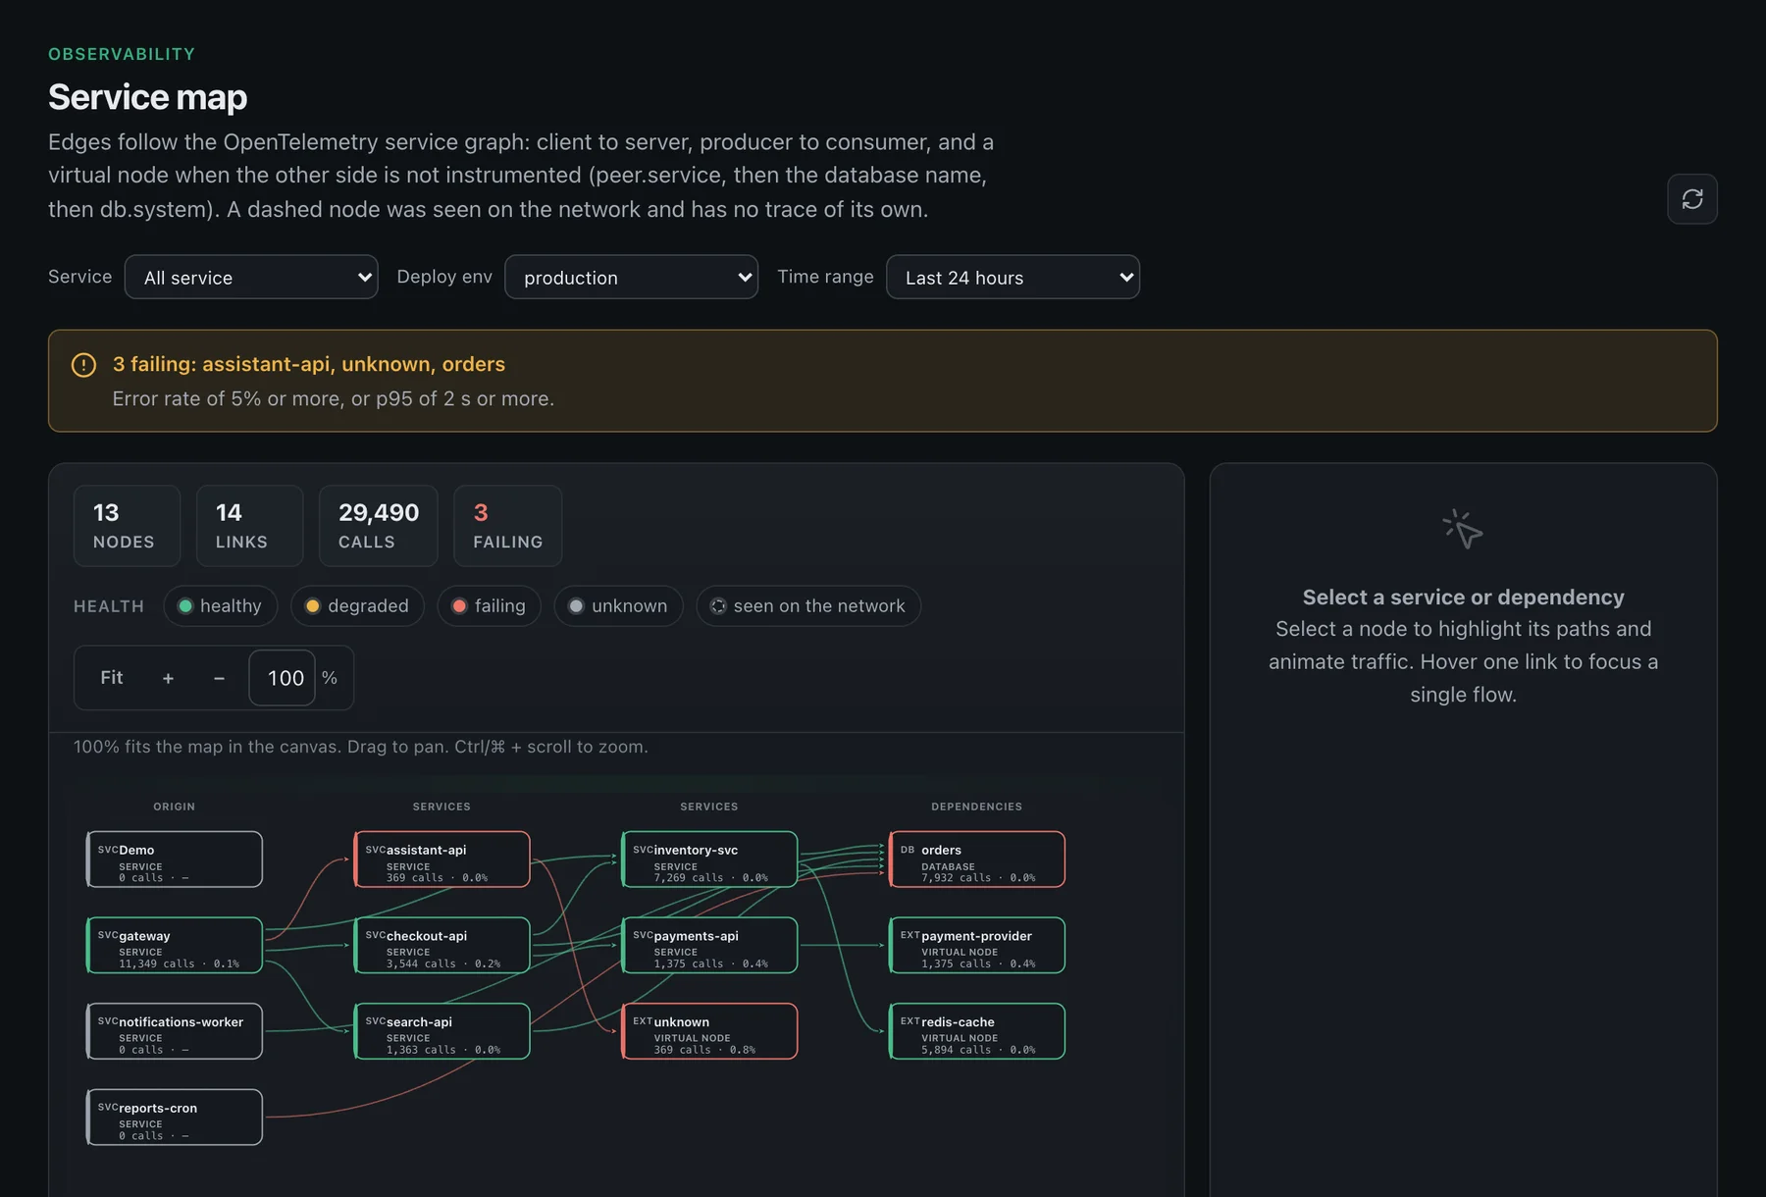Select the assistant-api service node
This screenshot has height=1197, width=1766.
pyautogui.click(x=442, y=859)
